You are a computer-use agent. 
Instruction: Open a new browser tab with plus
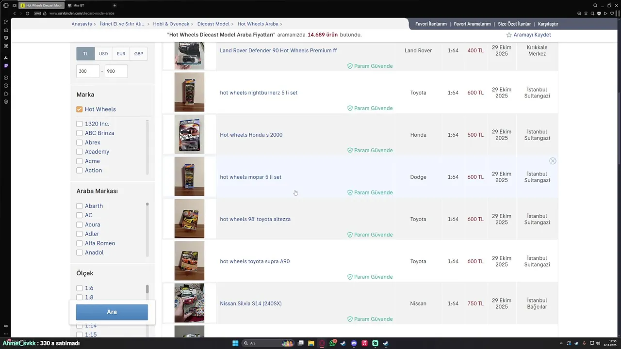pyautogui.click(x=114, y=5)
